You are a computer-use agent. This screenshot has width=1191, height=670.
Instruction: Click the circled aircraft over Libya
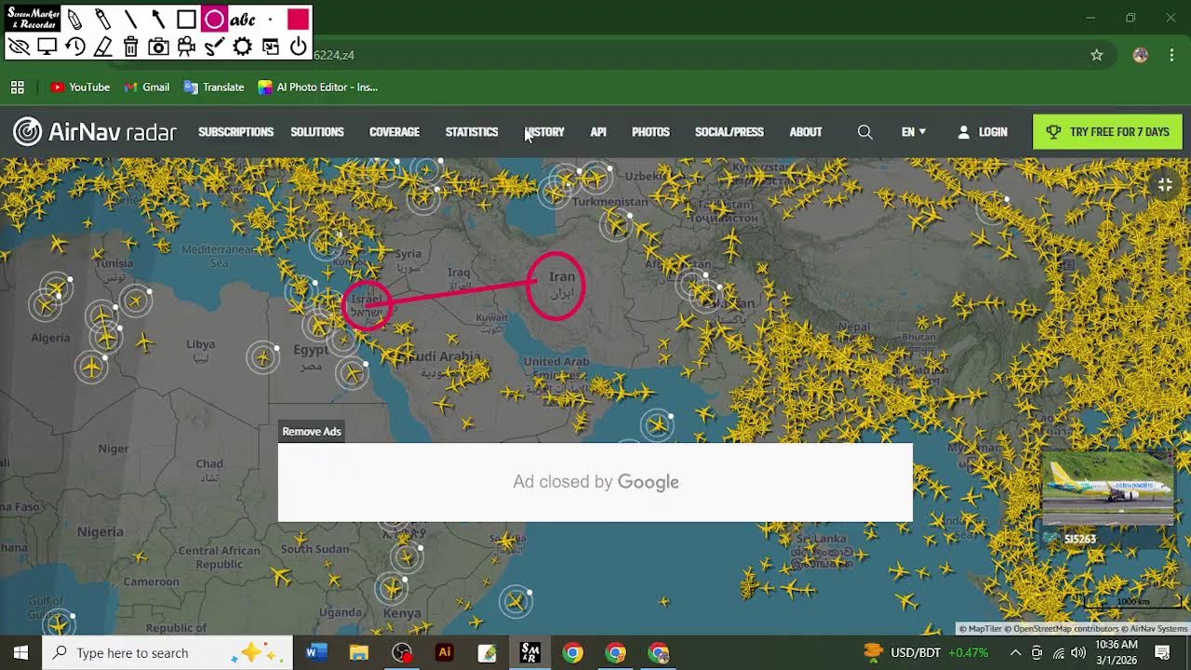pos(263,356)
